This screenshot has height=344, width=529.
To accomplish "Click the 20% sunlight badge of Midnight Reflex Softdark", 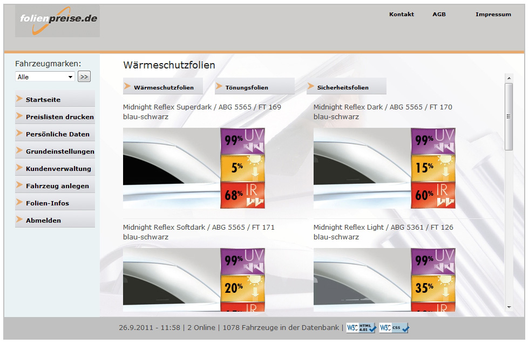I will coord(242,288).
